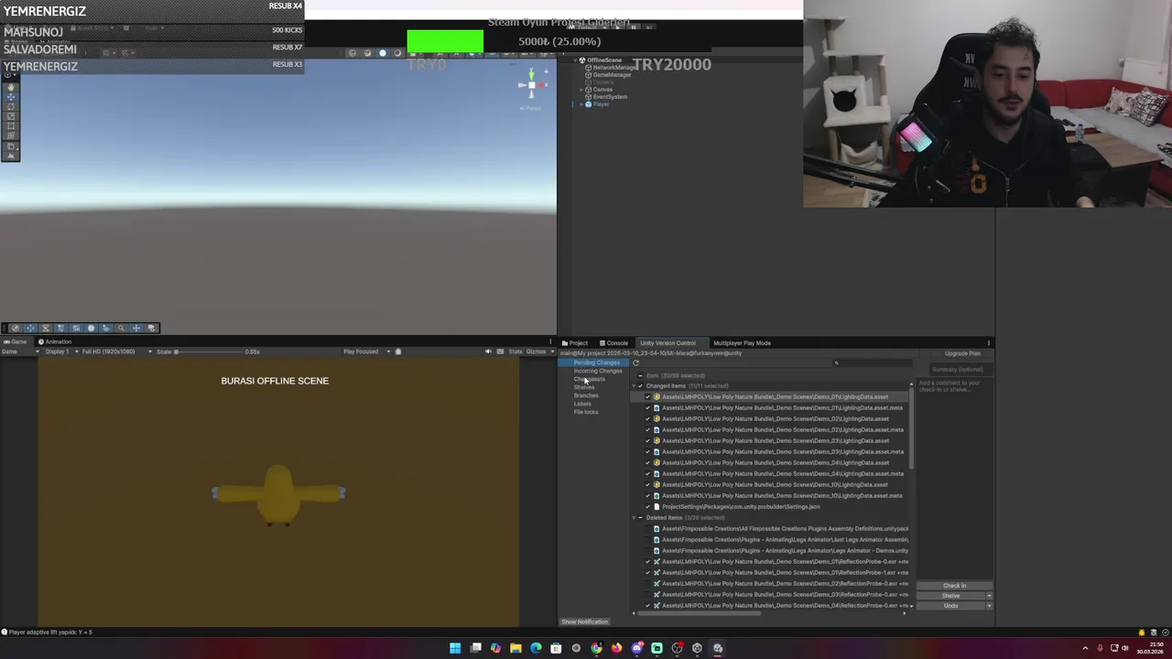Open Windows Start menu
The width and height of the screenshot is (1172, 659).
[x=455, y=648]
